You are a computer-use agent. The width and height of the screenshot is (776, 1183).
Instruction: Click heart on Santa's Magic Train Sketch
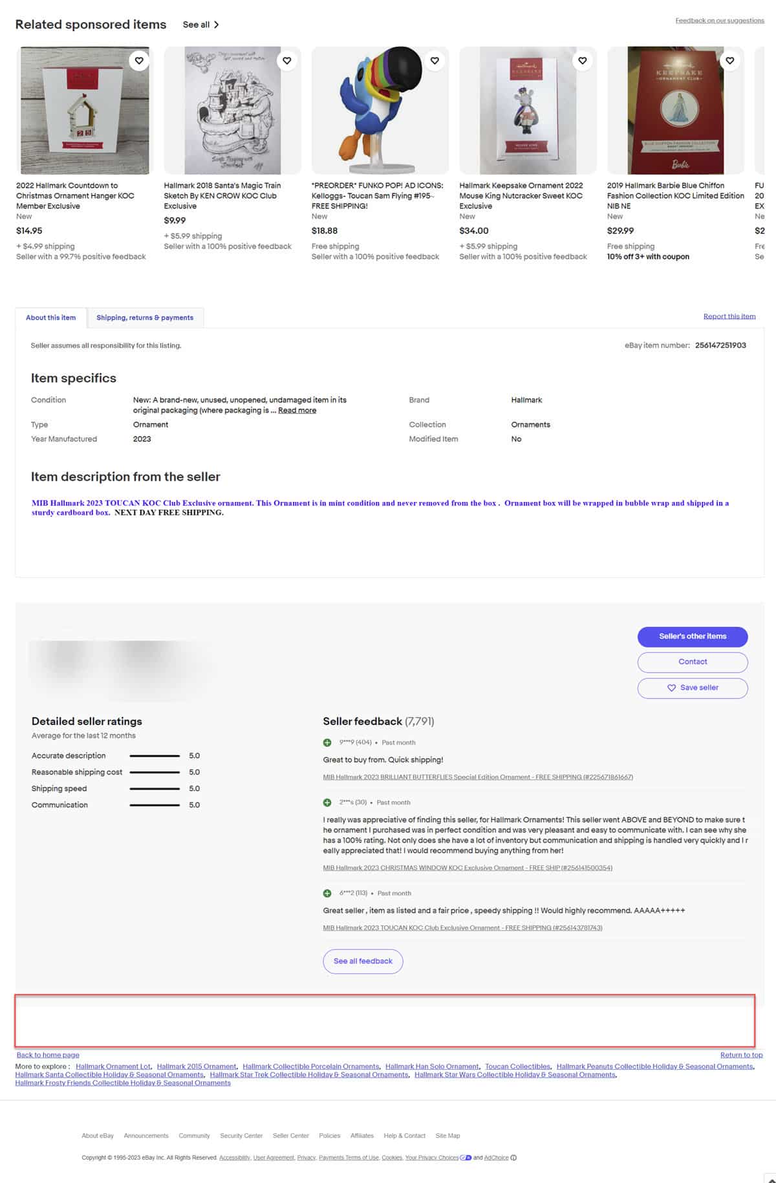pyautogui.click(x=287, y=61)
